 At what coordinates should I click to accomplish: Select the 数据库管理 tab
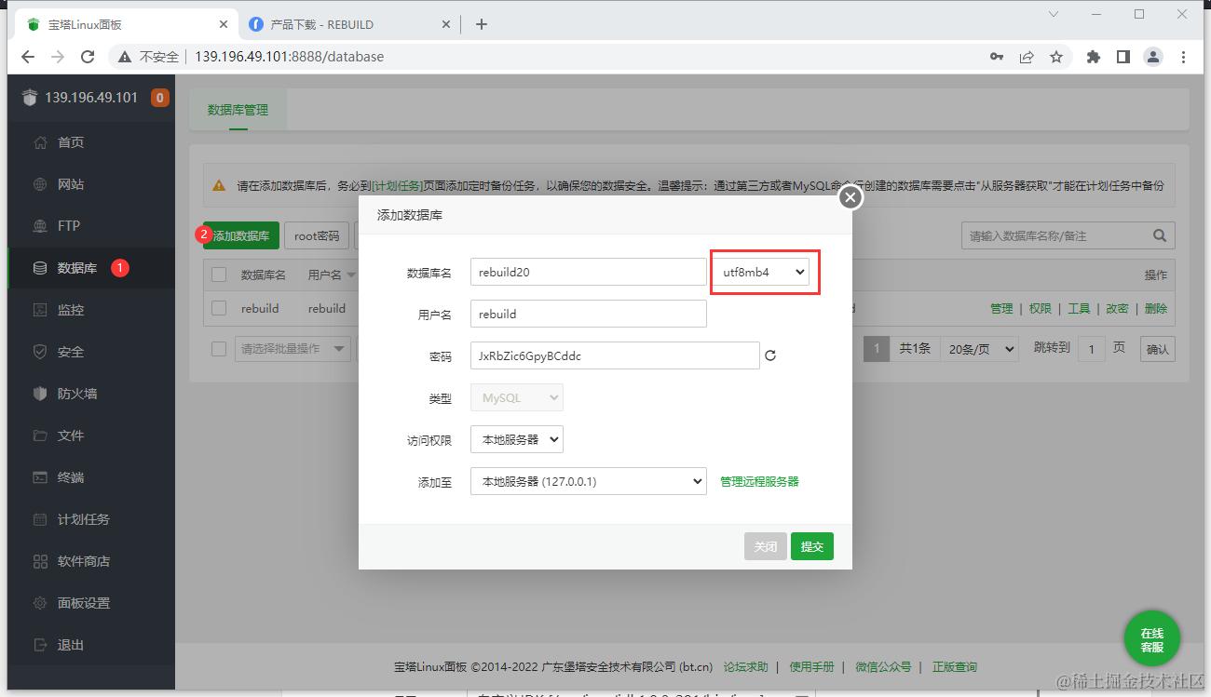click(238, 108)
